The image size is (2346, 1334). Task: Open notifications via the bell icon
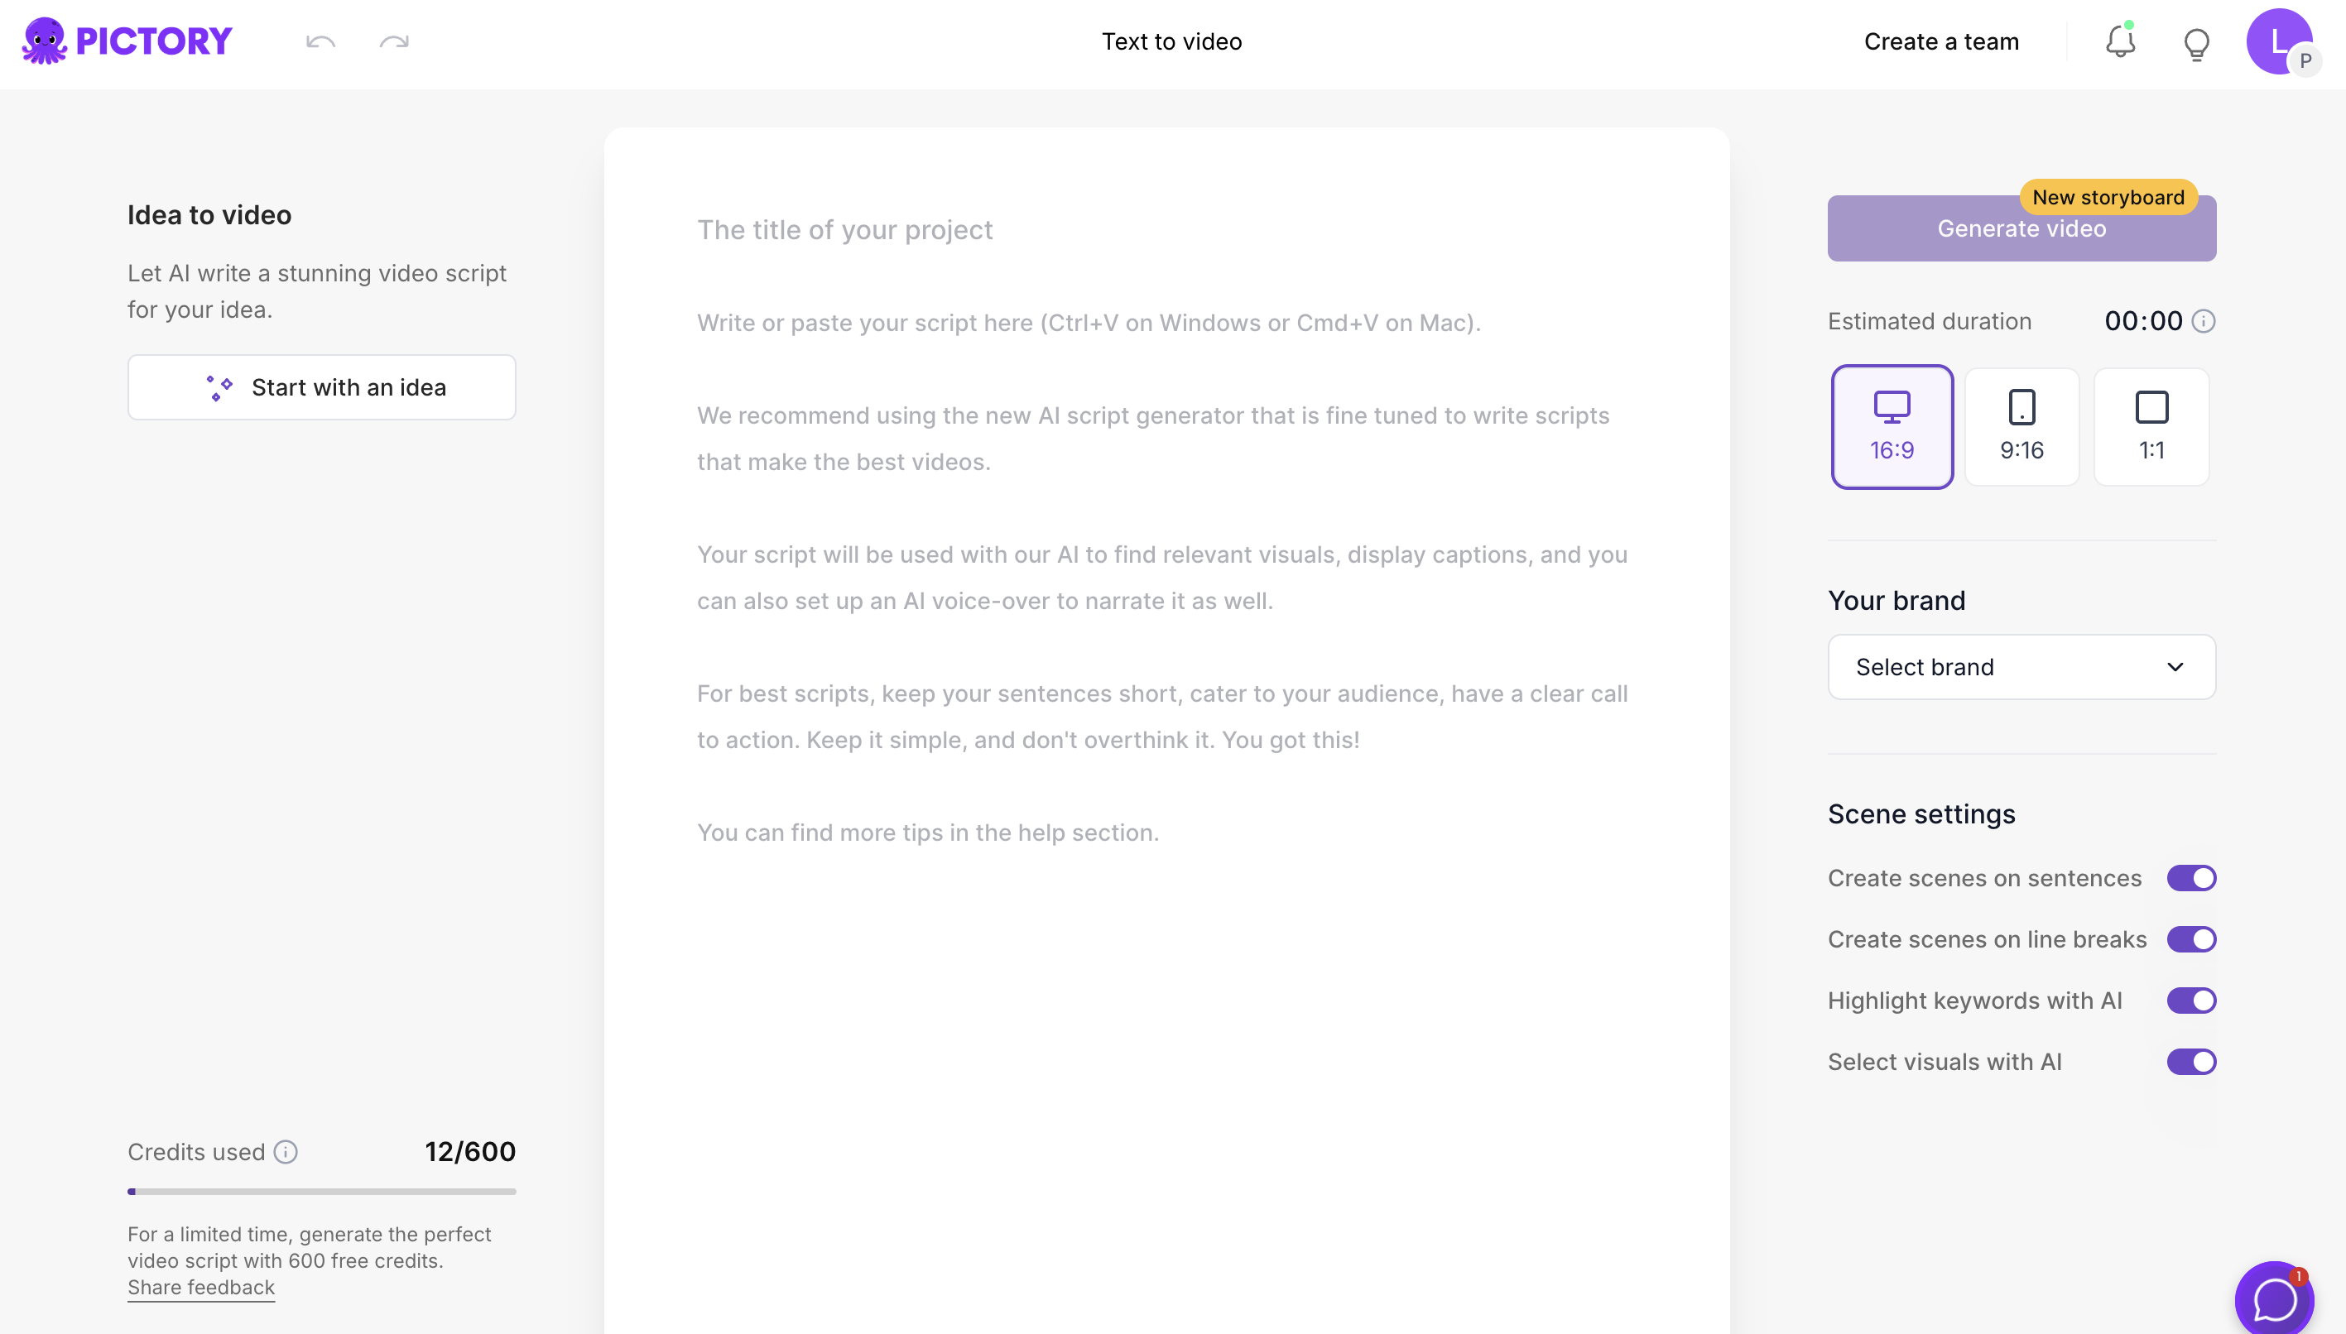pyautogui.click(x=2120, y=42)
